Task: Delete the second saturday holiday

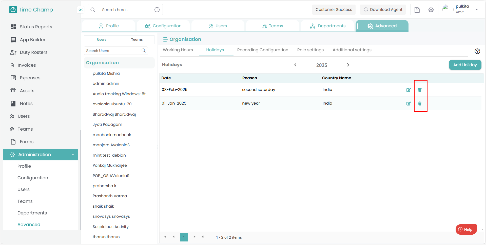Action: point(420,90)
